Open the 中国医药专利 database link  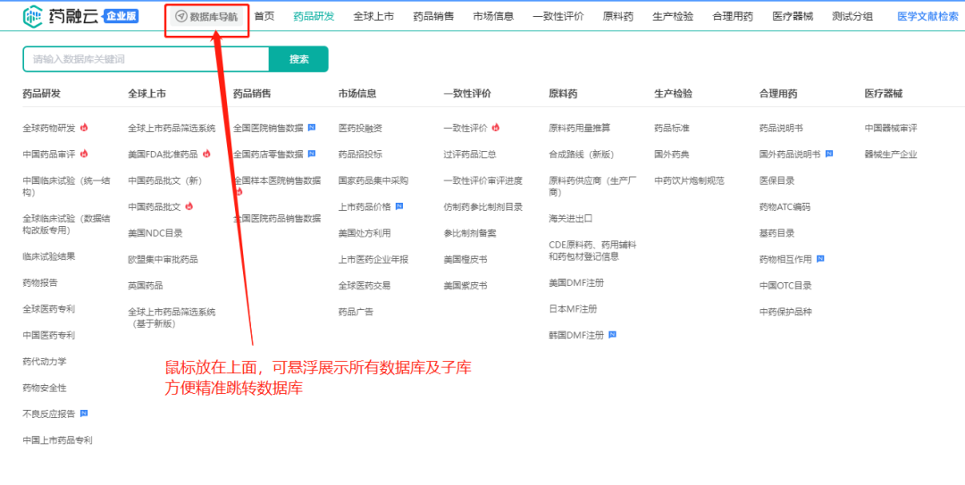[x=49, y=335]
